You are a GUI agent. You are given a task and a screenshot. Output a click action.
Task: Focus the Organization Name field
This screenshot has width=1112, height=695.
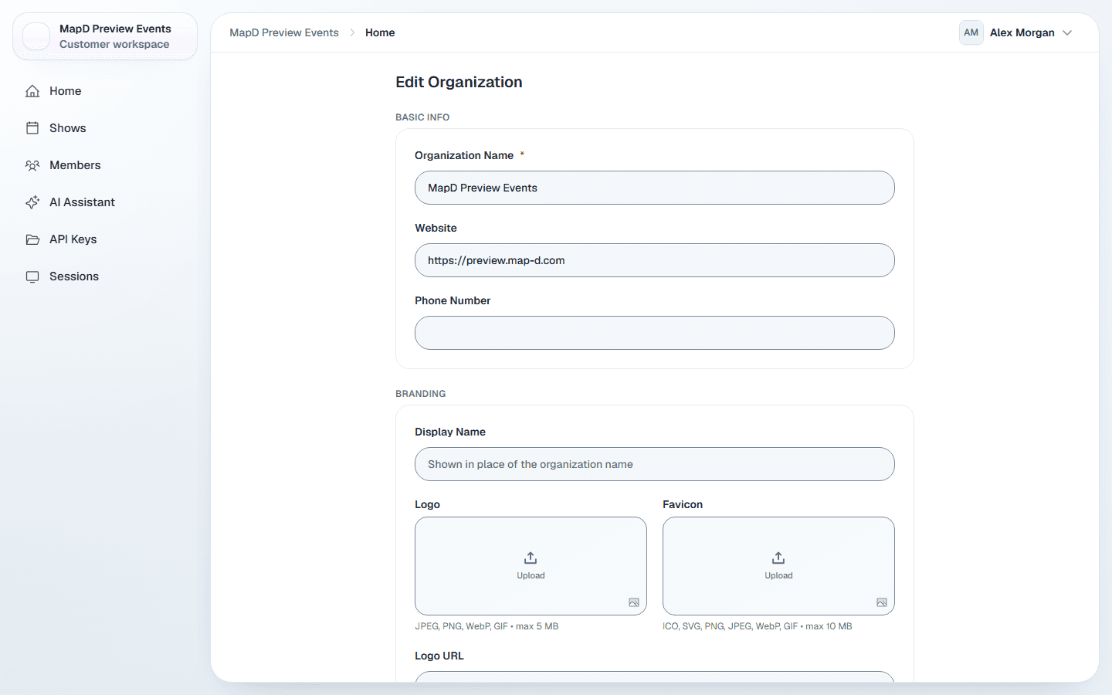(x=655, y=188)
